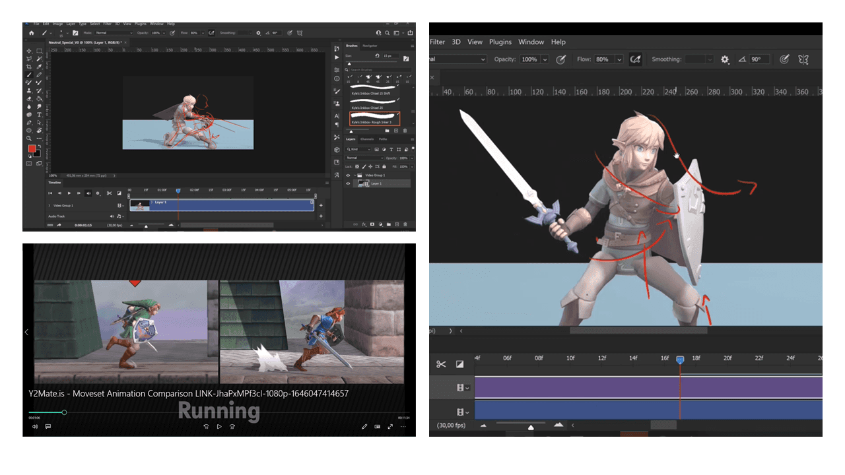Click blue playhead marker in enlarged timeline

tap(680, 360)
